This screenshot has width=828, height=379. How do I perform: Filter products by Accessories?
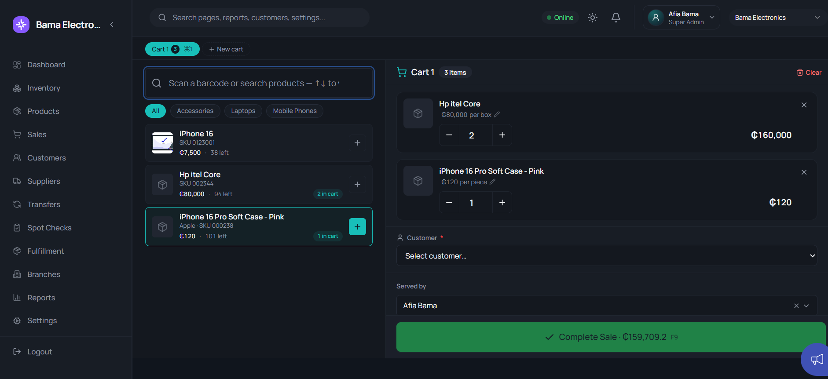point(195,111)
